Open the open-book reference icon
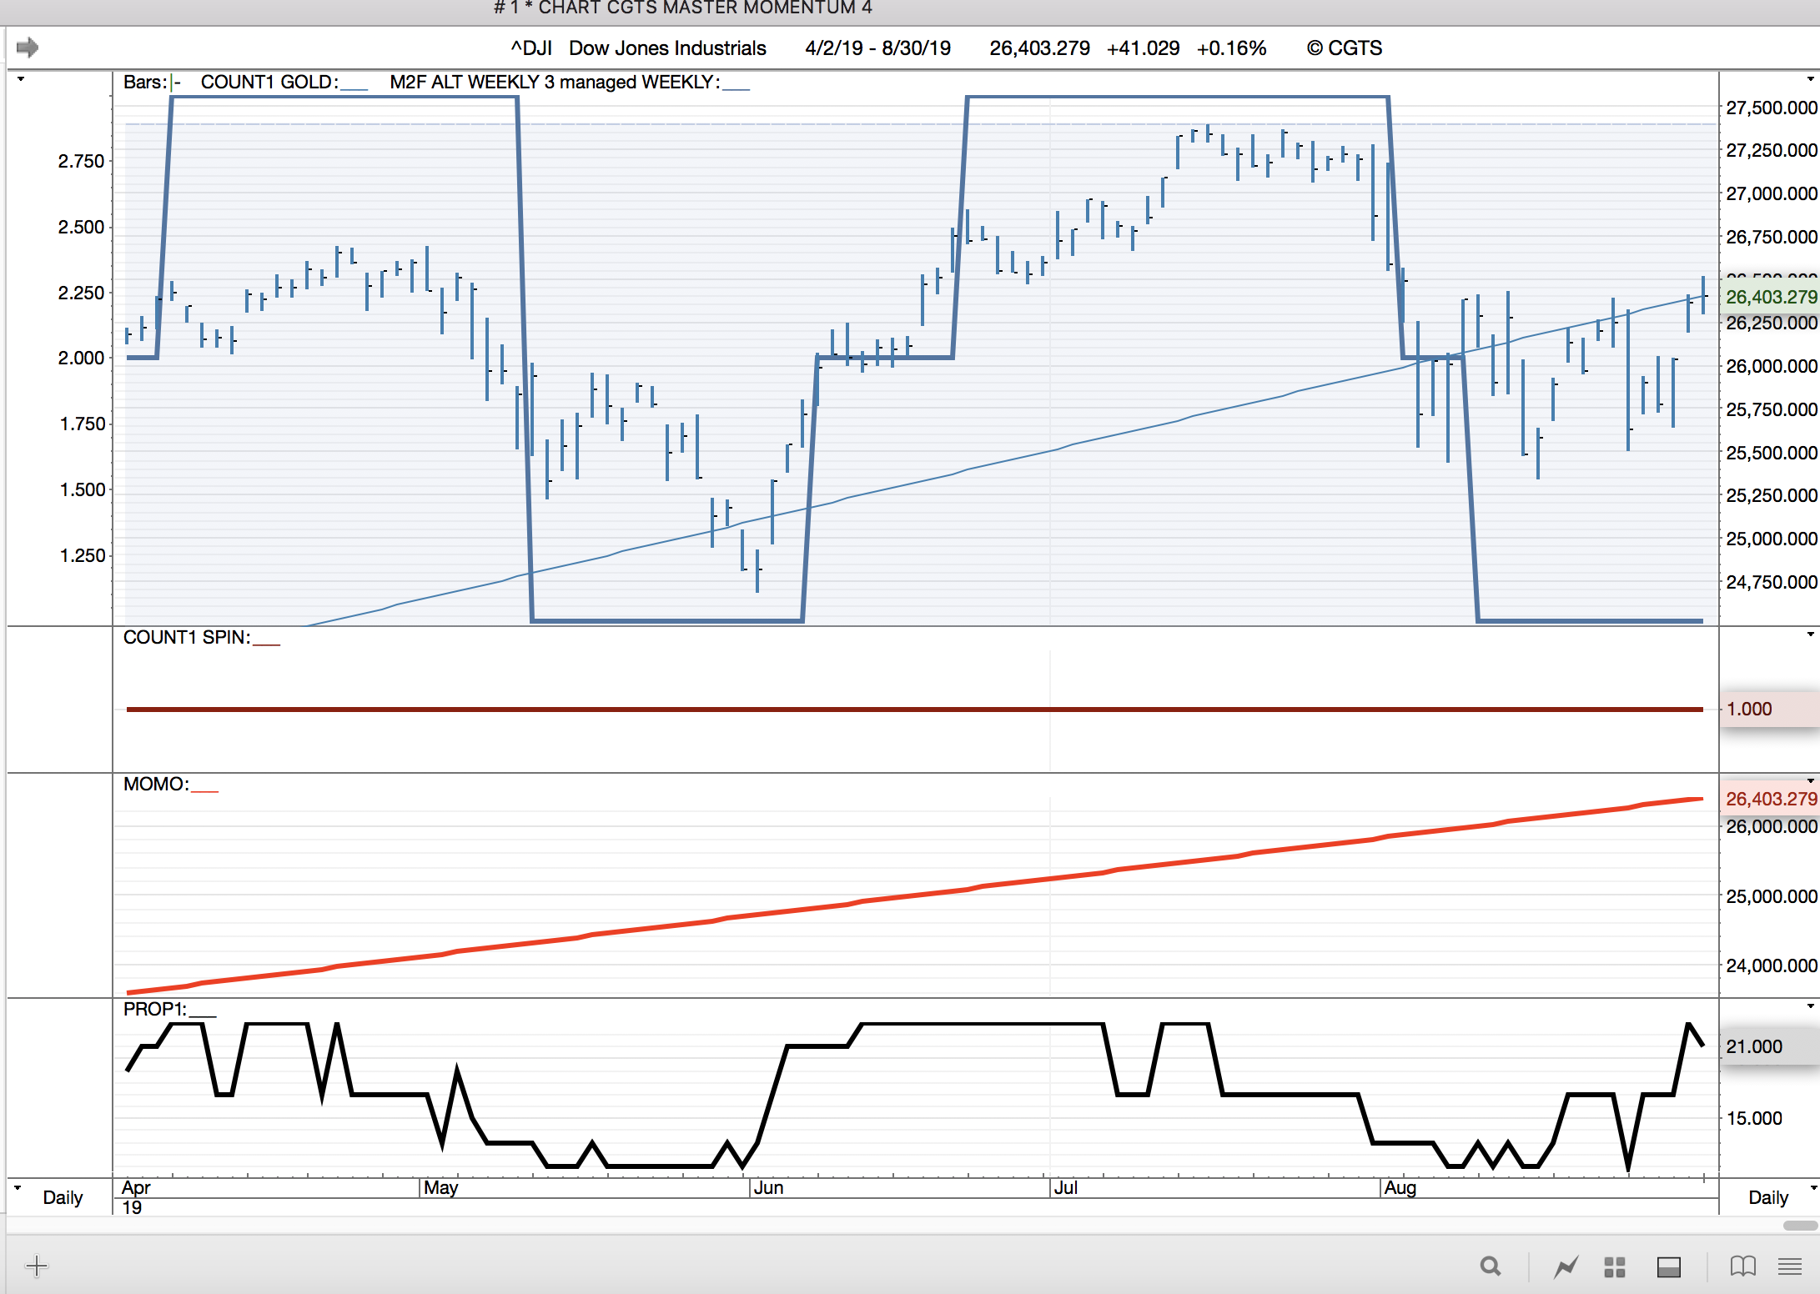 pyautogui.click(x=1742, y=1266)
